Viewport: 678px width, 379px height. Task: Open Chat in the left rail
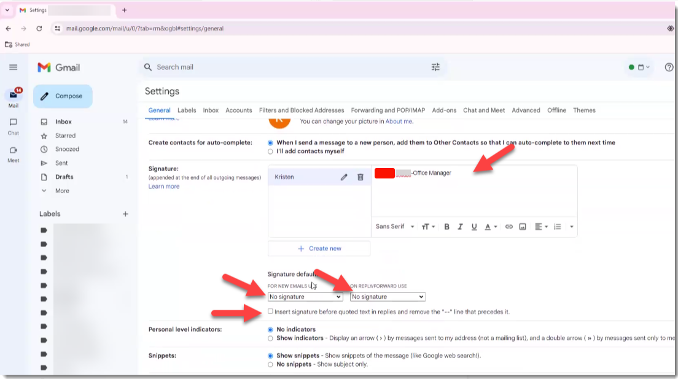coord(14,127)
